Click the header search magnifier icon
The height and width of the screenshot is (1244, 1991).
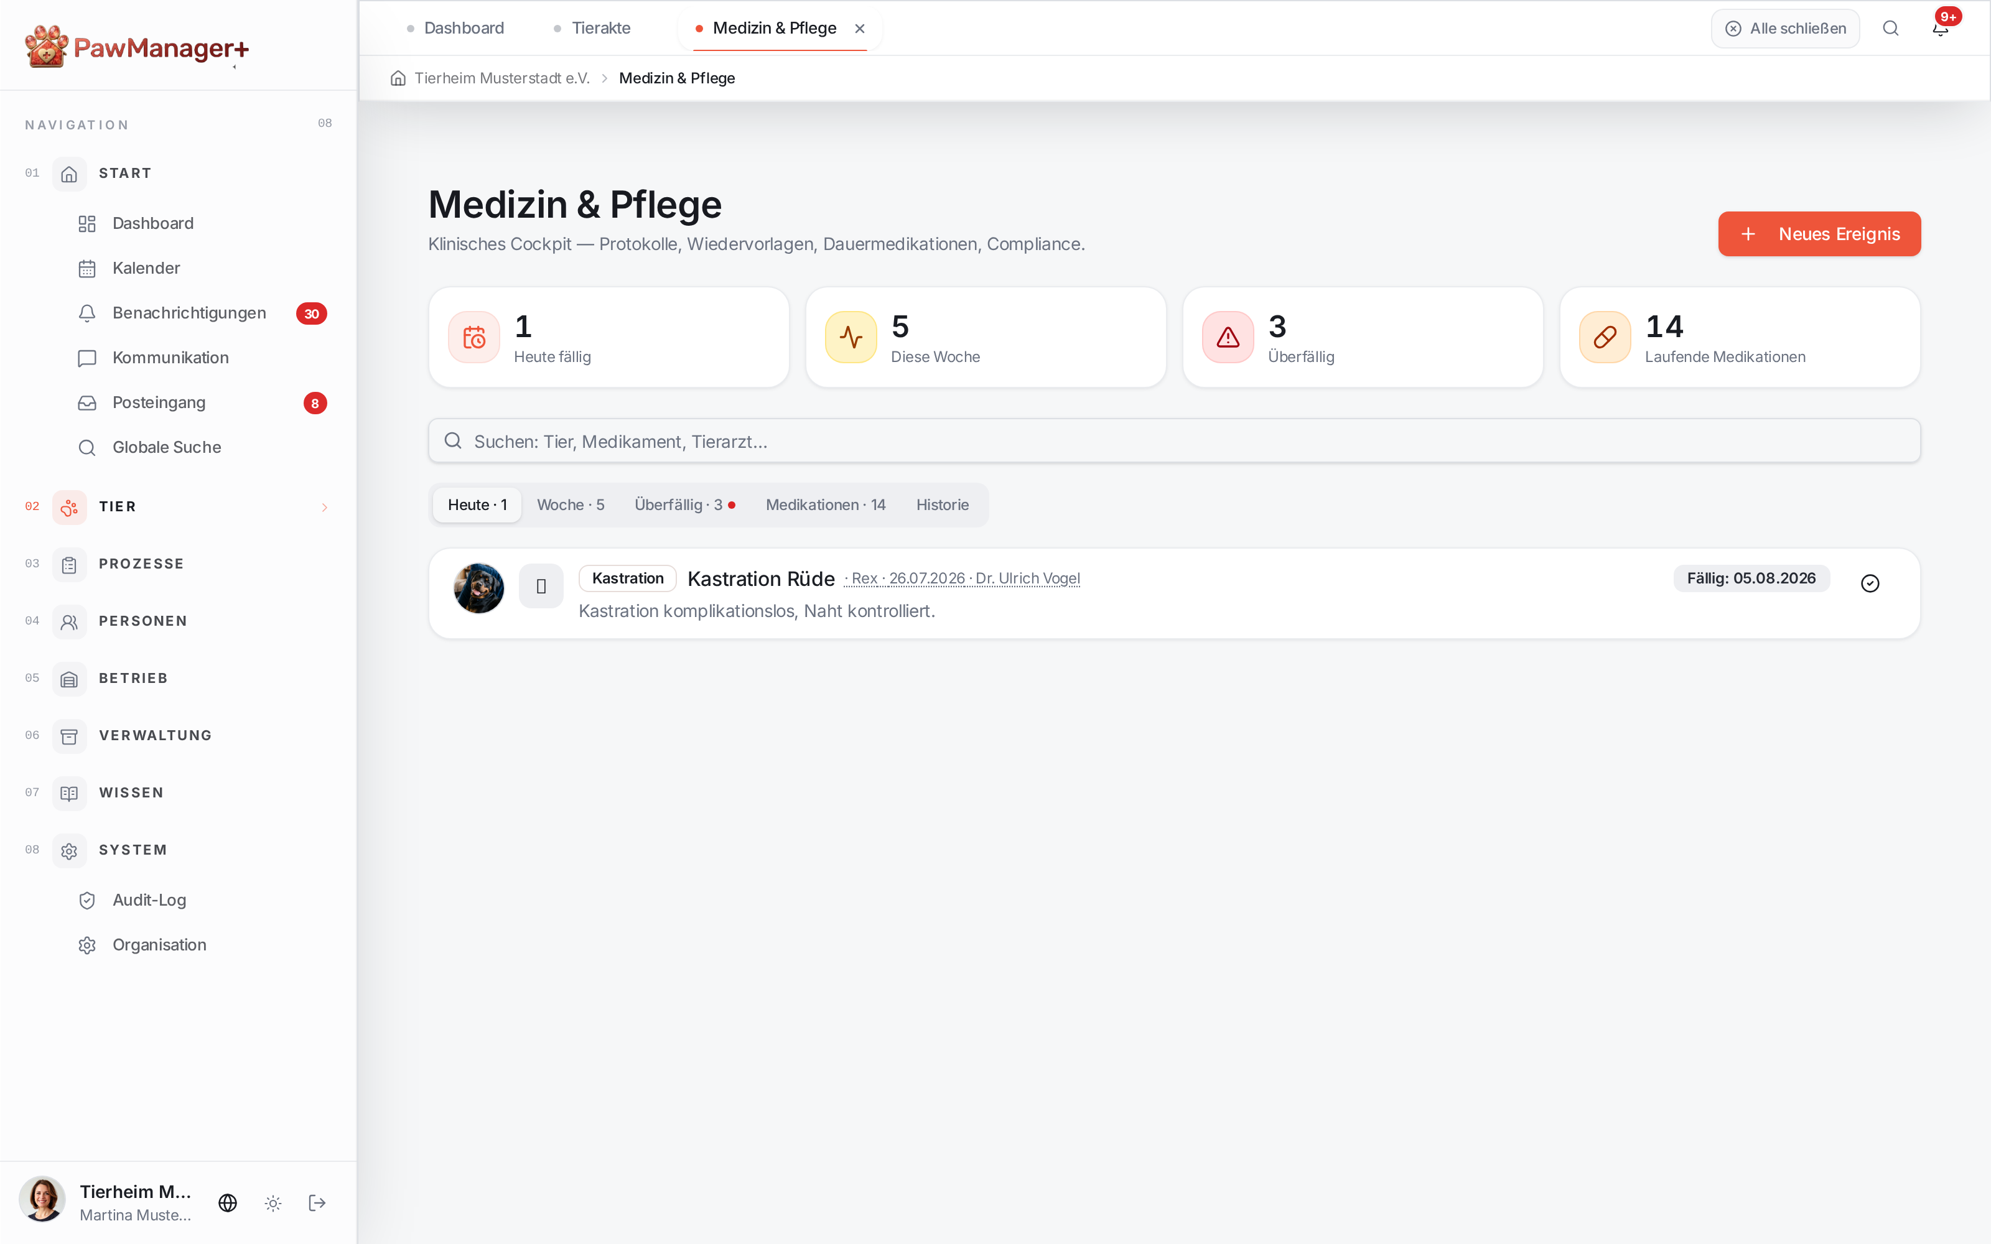click(x=1891, y=28)
